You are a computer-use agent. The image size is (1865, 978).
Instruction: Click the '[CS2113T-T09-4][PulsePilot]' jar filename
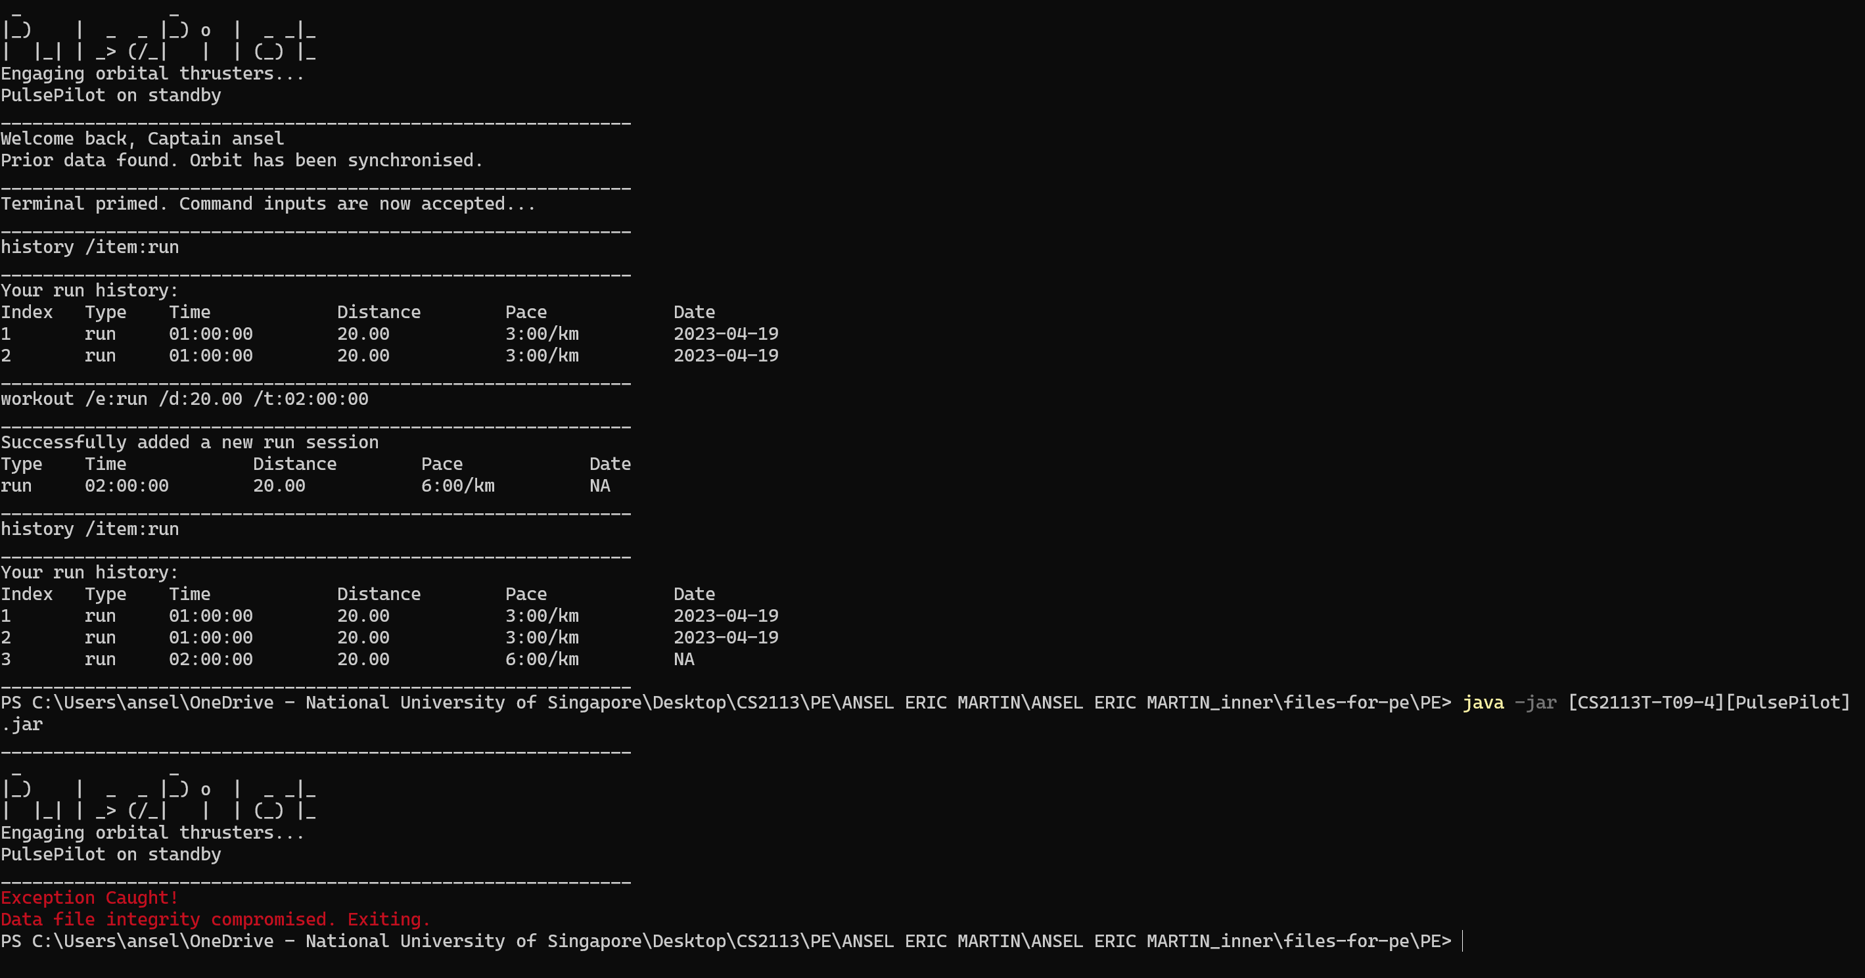(1709, 702)
